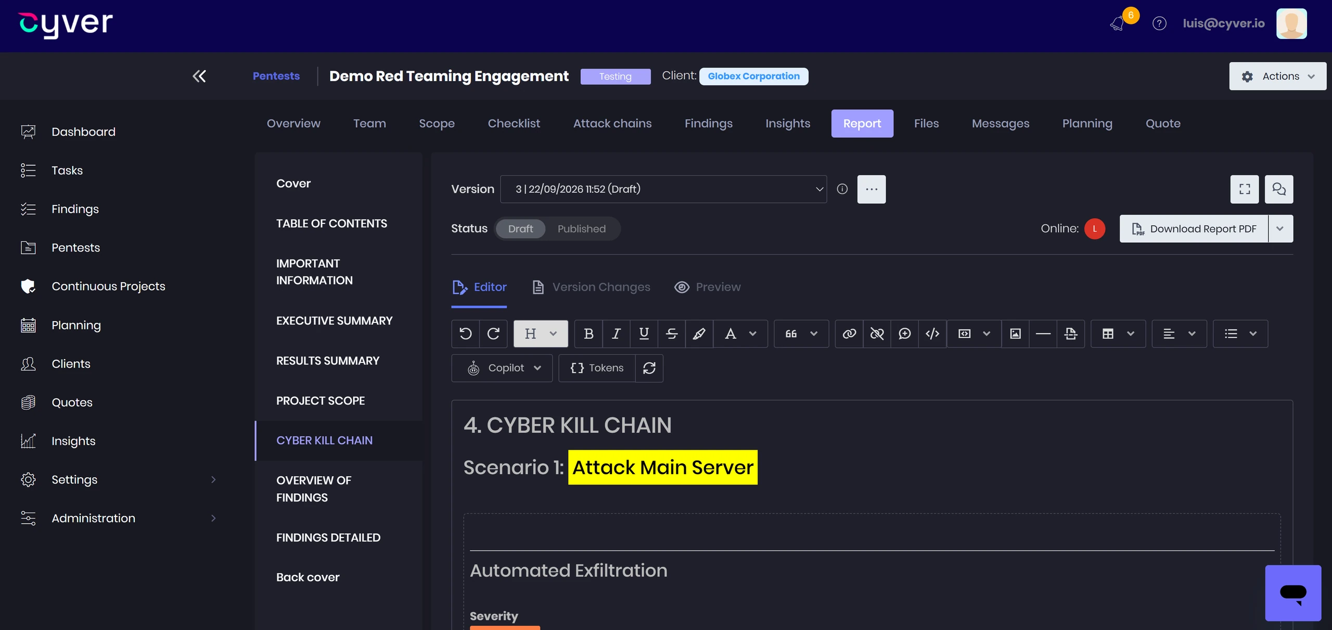Insert an image from the toolbar
The height and width of the screenshot is (630, 1332).
click(x=1015, y=334)
